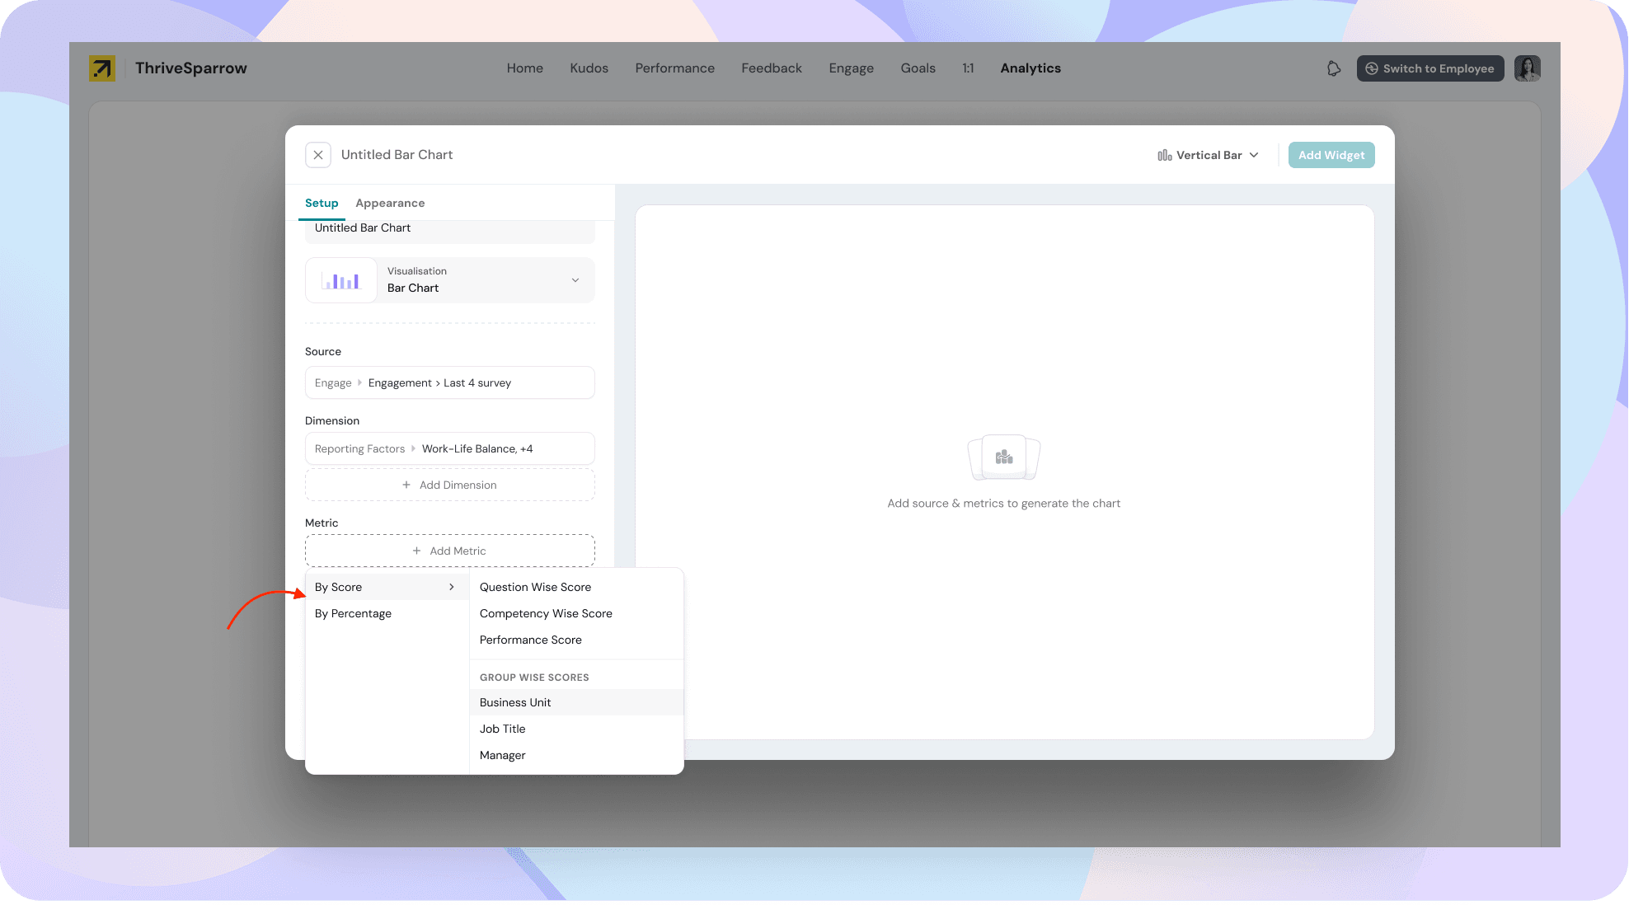Click the Add Dimension button
The height and width of the screenshot is (905, 1629).
450,485
